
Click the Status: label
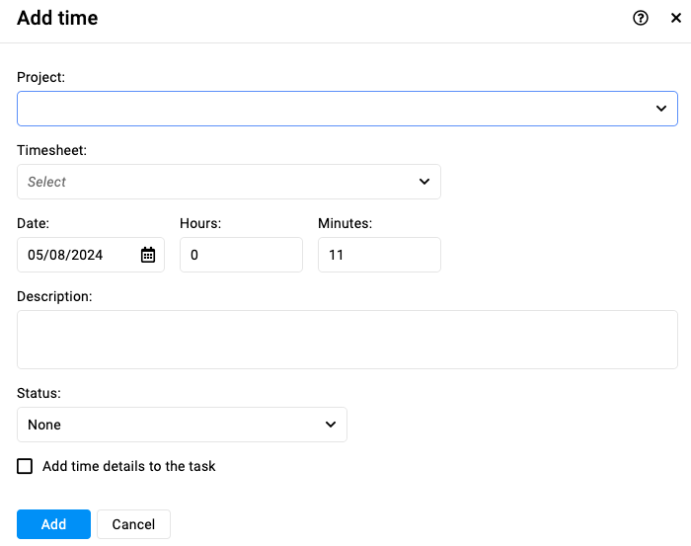click(38, 393)
